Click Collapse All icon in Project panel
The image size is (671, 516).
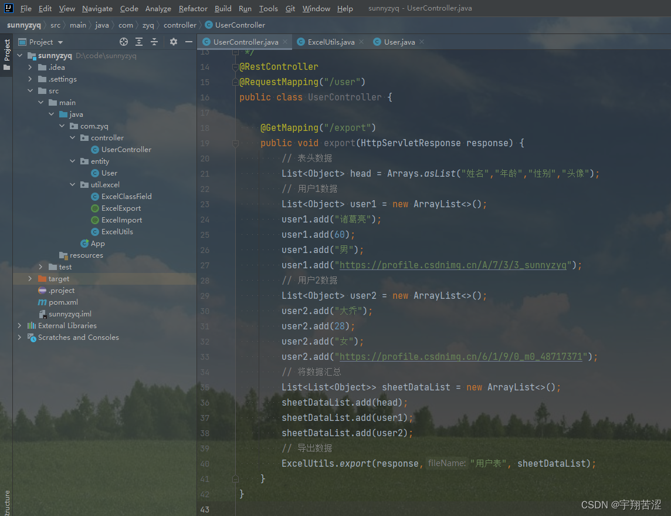click(x=154, y=42)
